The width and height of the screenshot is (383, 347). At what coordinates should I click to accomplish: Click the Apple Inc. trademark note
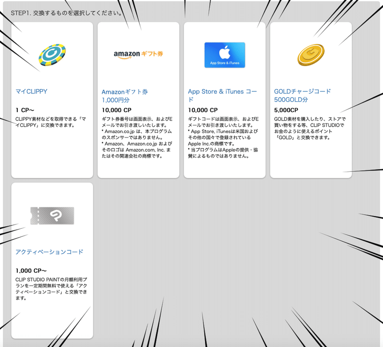[223, 137]
